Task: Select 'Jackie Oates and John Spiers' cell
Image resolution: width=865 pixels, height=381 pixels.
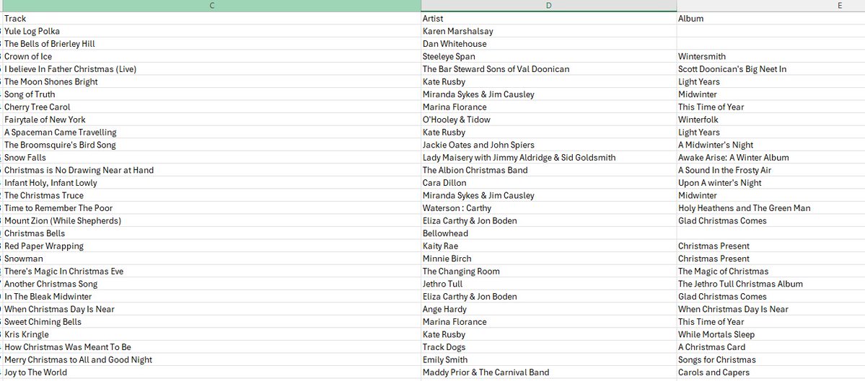Action: click(549, 145)
